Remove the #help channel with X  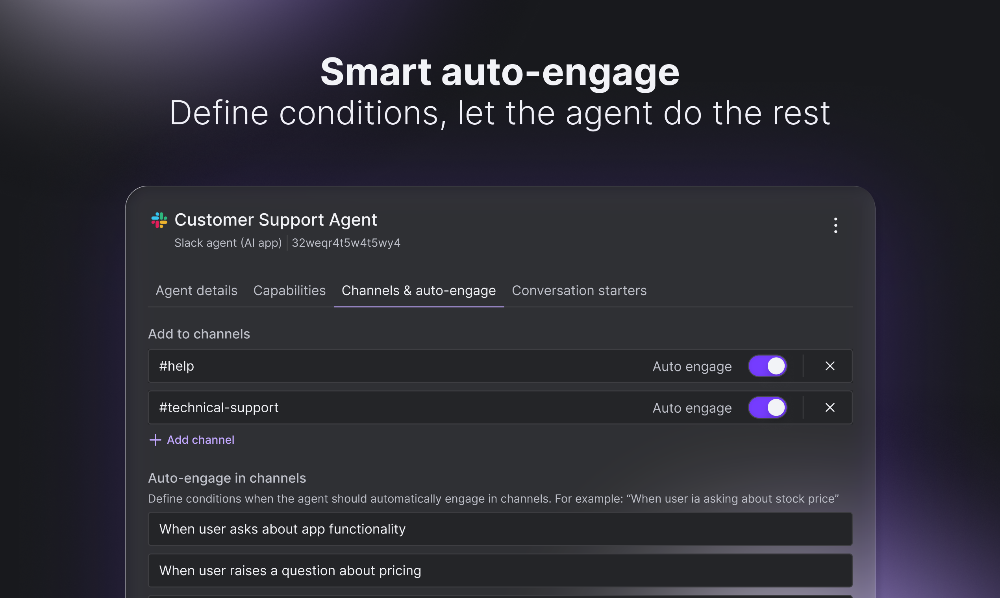pos(830,366)
